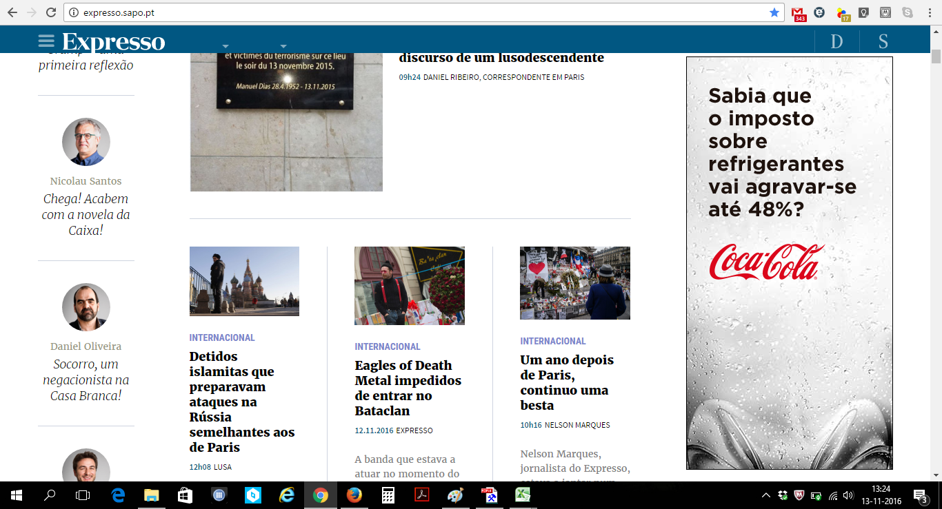Open the volume control in the tray
Image resolution: width=942 pixels, height=509 pixels.
click(848, 495)
